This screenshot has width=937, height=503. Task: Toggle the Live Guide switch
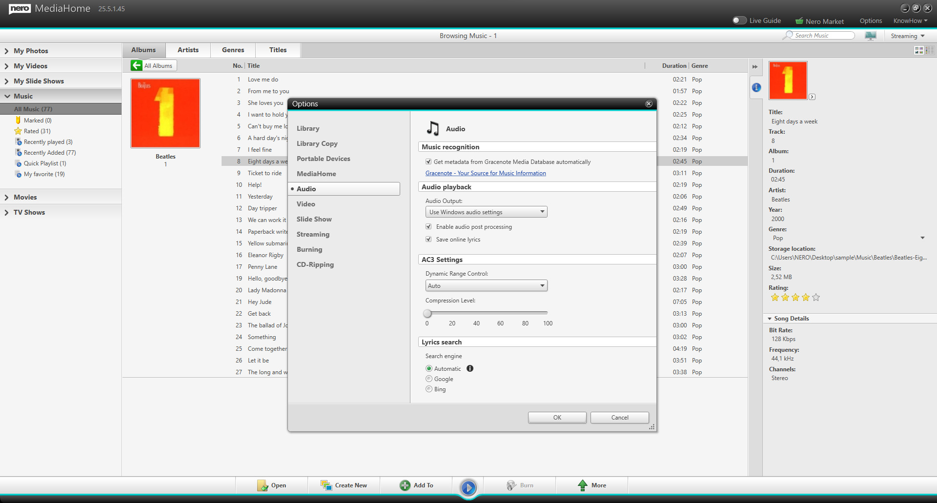pyautogui.click(x=739, y=20)
